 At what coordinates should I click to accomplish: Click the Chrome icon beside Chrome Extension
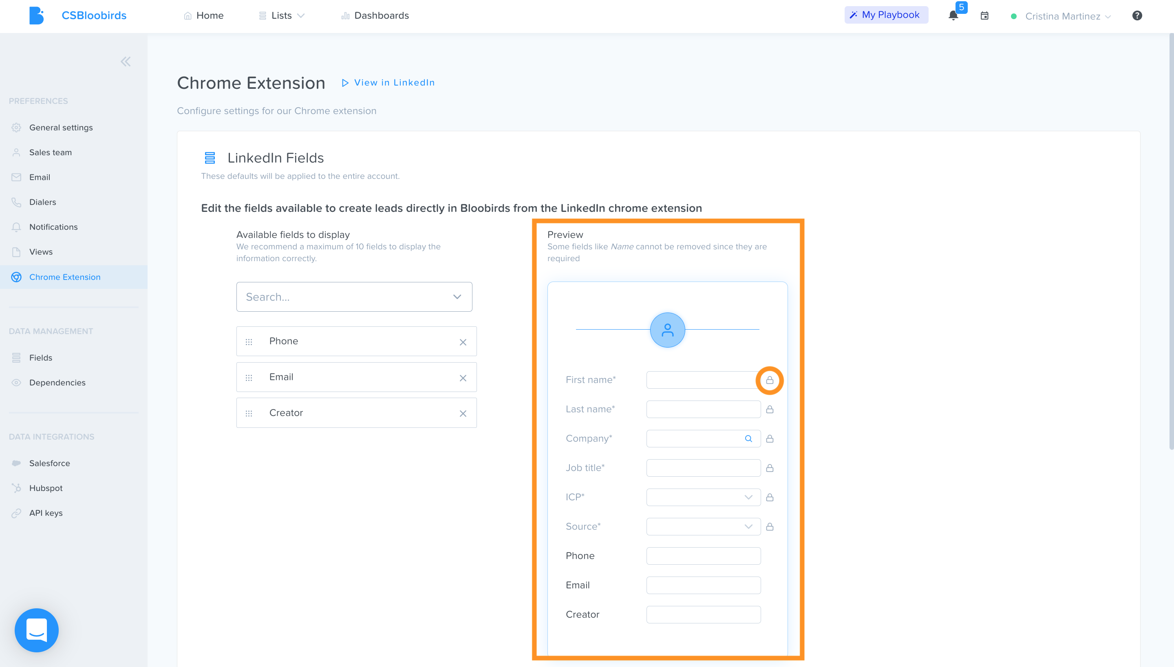click(16, 277)
